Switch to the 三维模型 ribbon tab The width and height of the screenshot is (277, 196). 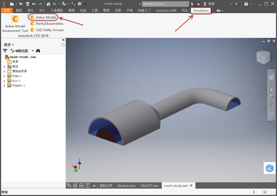click(x=57, y=11)
